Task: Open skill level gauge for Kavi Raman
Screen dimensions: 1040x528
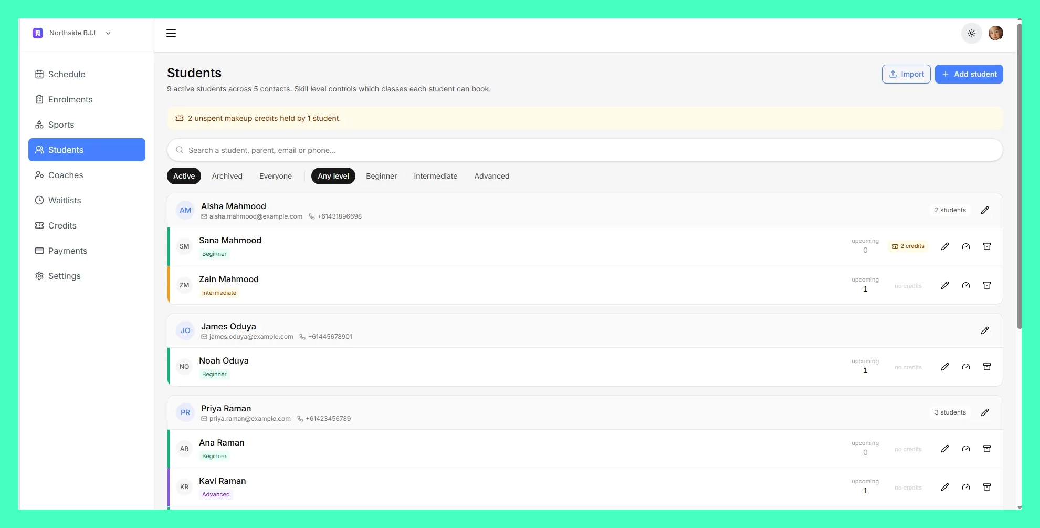Action: [966, 487]
